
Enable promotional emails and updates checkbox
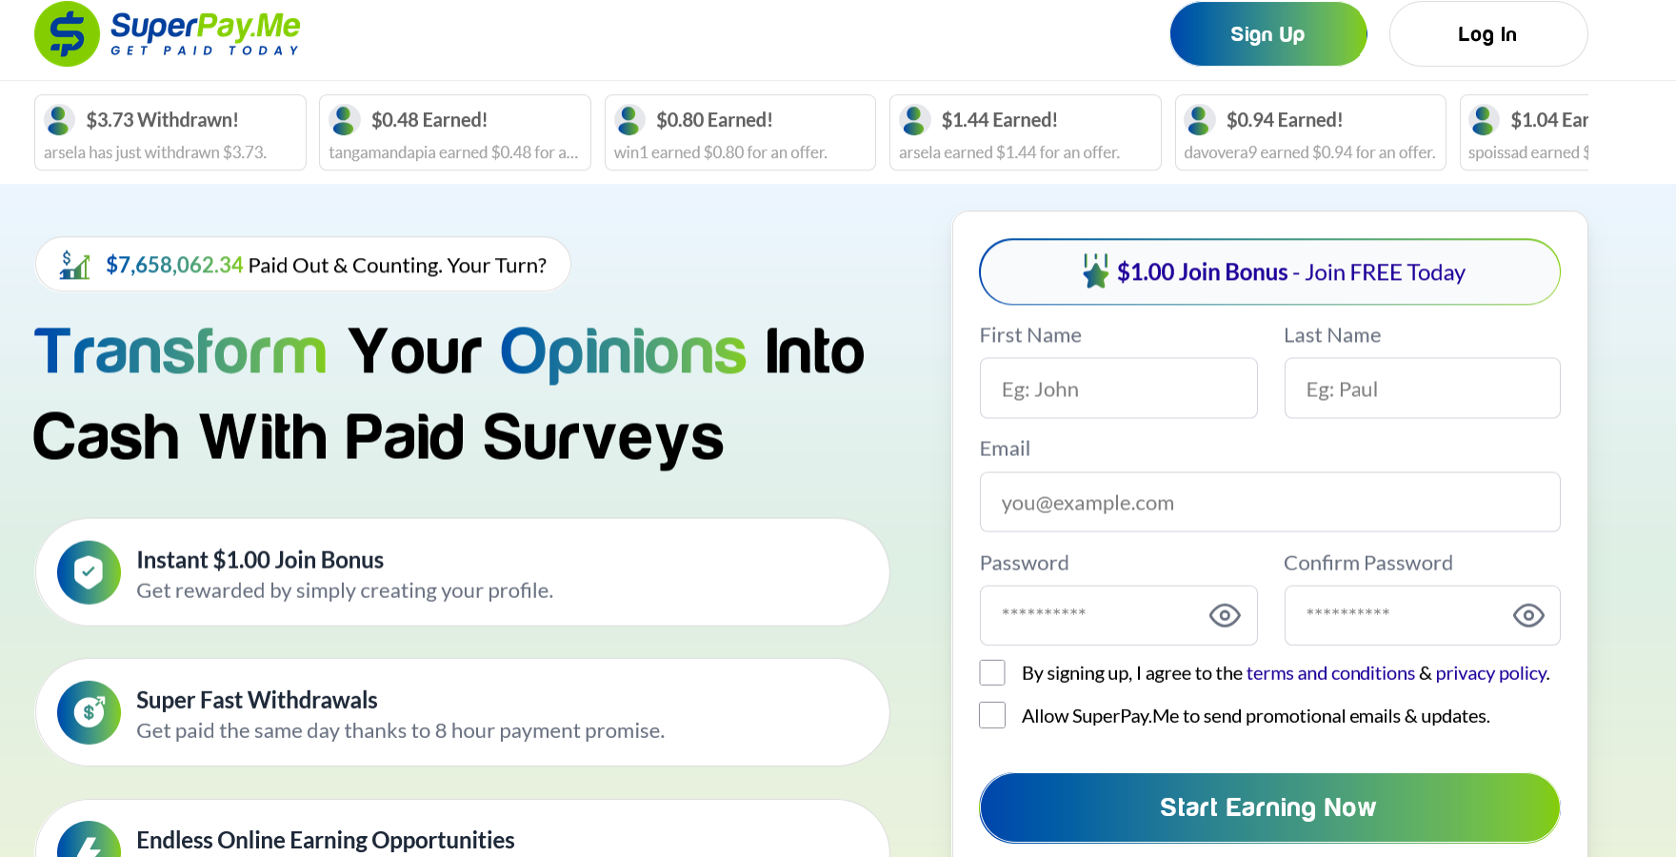point(992,715)
